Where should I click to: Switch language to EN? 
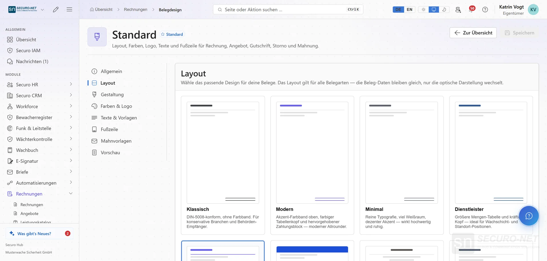click(409, 9)
